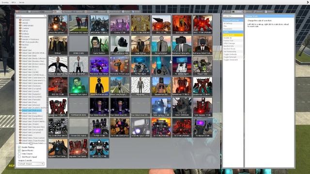This screenshot has width=310, height=174.
Task: Select the Drill Titan Toilet icon
Action: coord(182,25)
